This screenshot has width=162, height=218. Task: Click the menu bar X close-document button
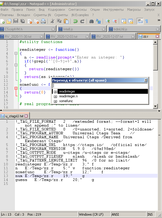[x=158, y=15]
